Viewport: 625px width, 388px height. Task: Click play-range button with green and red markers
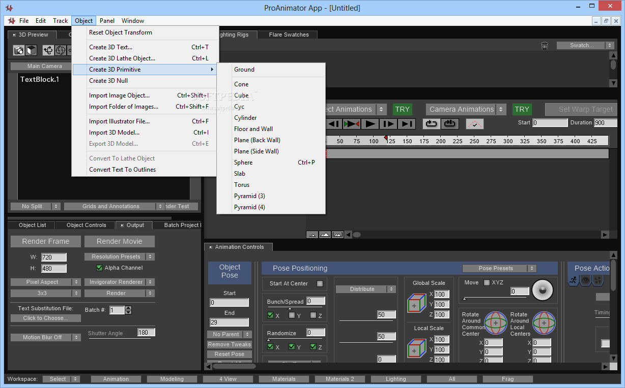(x=352, y=123)
